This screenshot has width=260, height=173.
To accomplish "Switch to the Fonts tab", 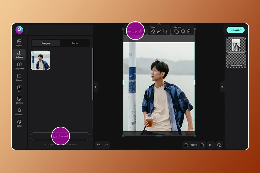I will 75,43.
